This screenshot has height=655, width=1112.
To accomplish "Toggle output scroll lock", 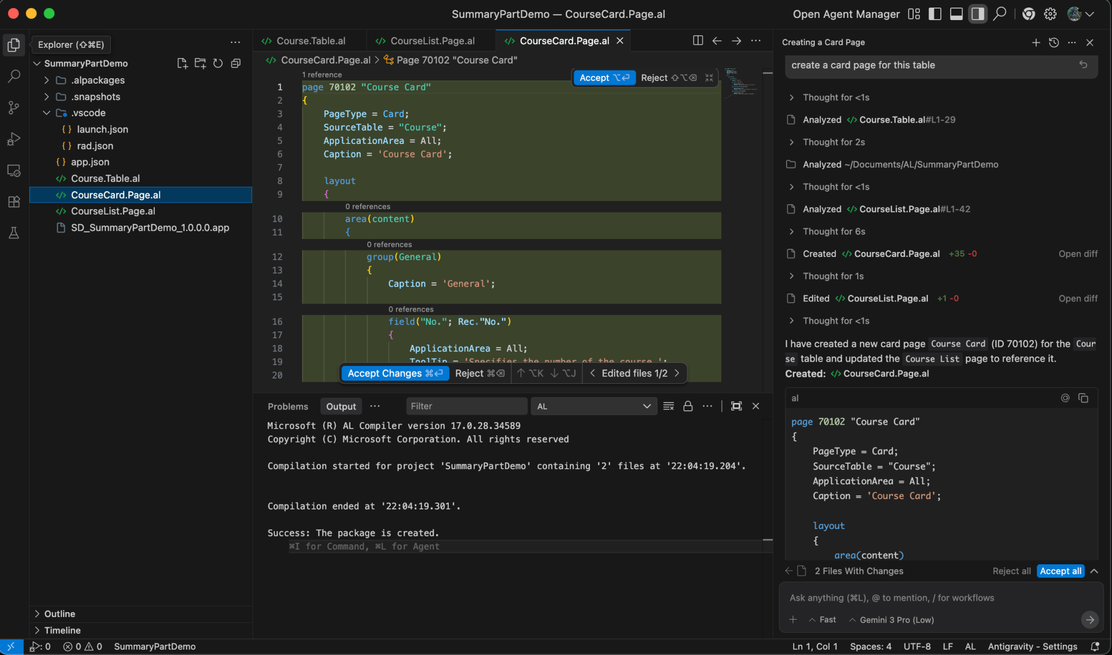I will coord(688,406).
